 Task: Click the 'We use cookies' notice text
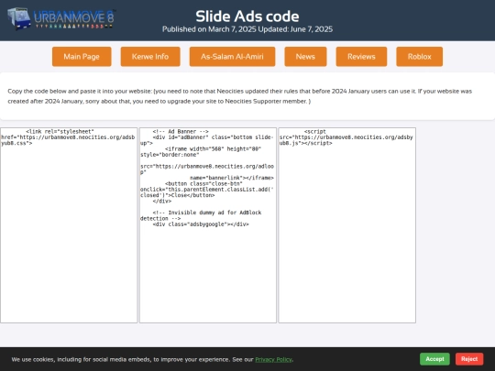tap(152, 360)
